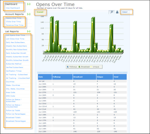Open Verified Subscribers report
Viewport: 150px width, 134px height.
(x=14, y=67)
